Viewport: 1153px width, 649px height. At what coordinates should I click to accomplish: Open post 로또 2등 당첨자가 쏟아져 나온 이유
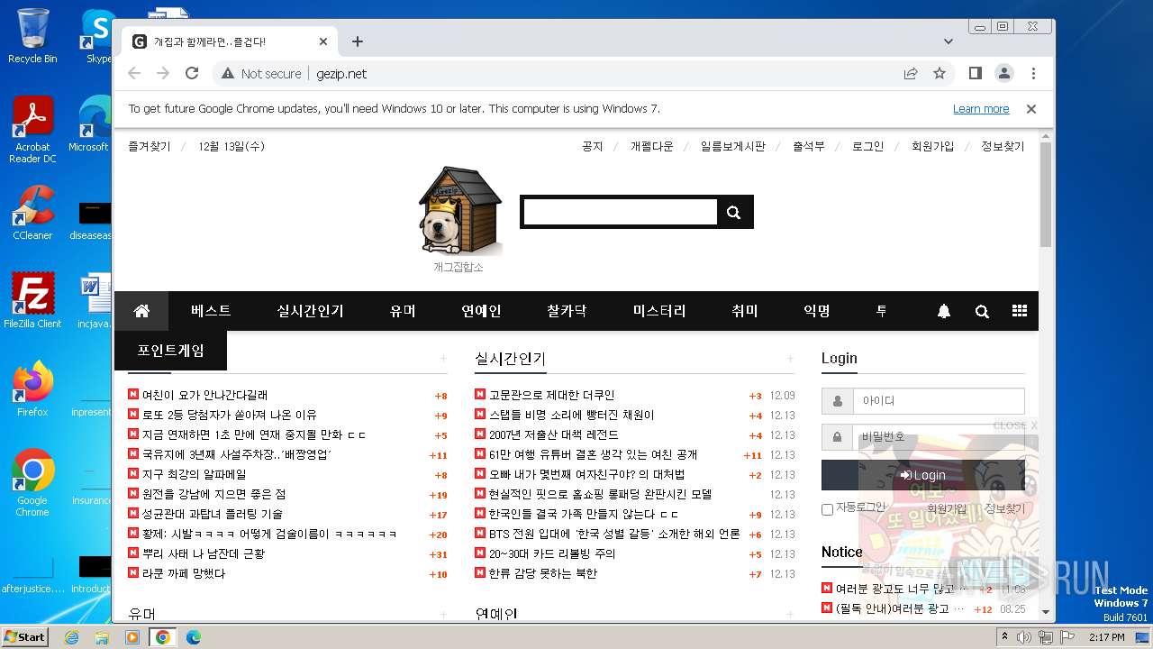click(229, 415)
